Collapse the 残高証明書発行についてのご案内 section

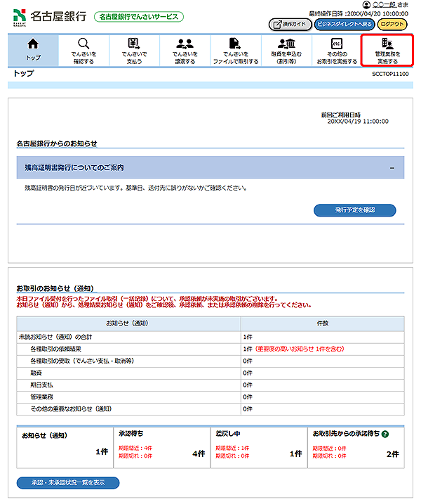pos(392,168)
